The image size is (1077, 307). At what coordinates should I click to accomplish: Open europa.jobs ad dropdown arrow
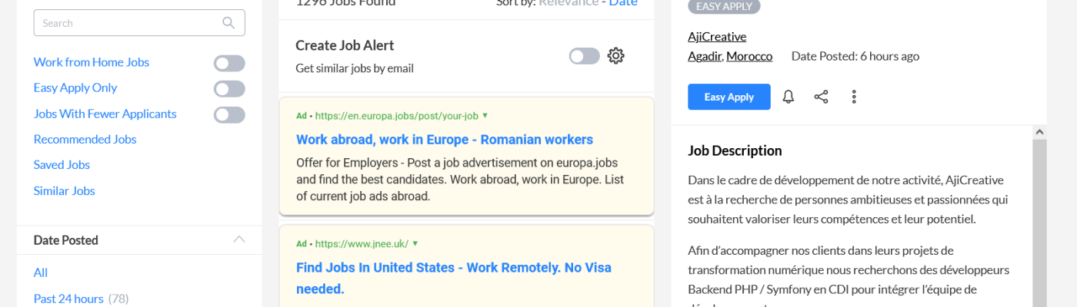pyautogui.click(x=485, y=116)
